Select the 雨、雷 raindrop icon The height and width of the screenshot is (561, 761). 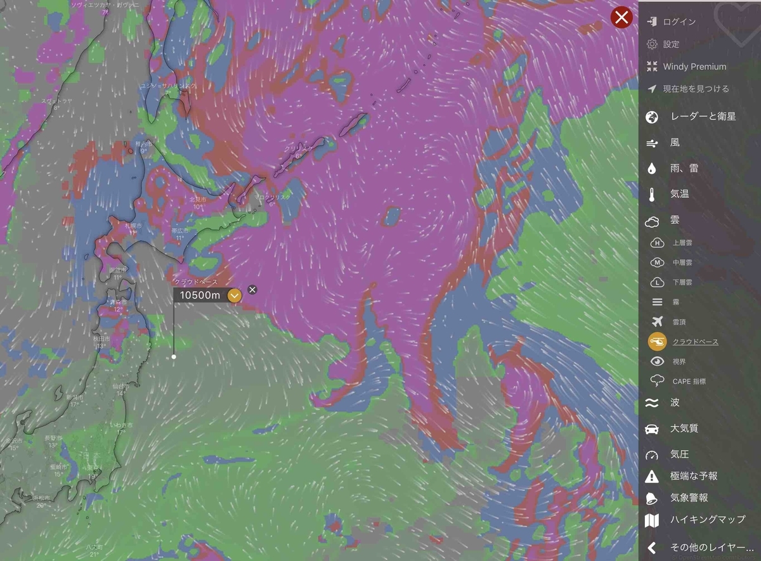[652, 169]
